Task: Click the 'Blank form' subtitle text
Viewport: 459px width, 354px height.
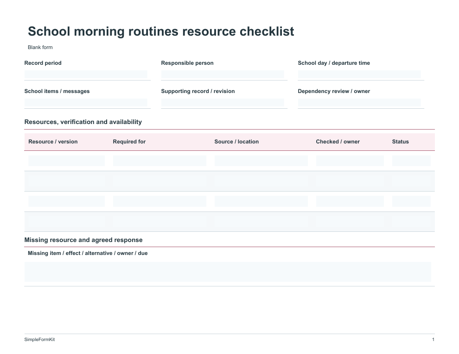Action: click(40, 47)
